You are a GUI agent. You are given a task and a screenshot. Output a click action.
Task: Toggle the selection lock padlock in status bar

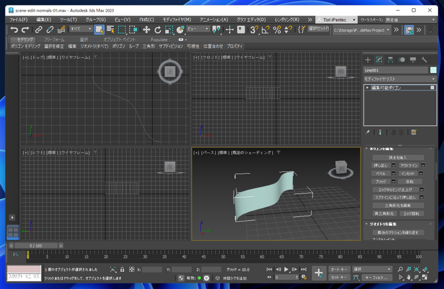[x=122, y=270]
